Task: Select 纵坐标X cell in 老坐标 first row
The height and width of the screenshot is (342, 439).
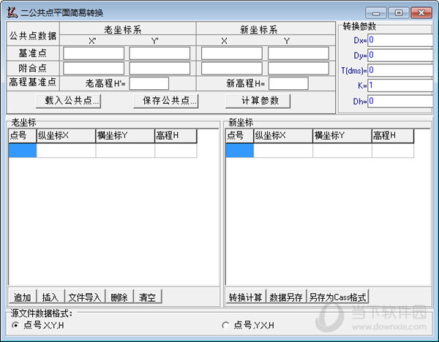Action: tap(66, 151)
